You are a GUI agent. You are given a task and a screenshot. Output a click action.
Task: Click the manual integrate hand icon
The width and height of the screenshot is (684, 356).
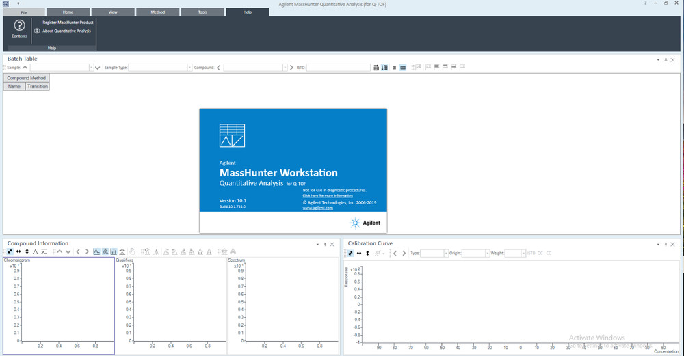(132, 251)
